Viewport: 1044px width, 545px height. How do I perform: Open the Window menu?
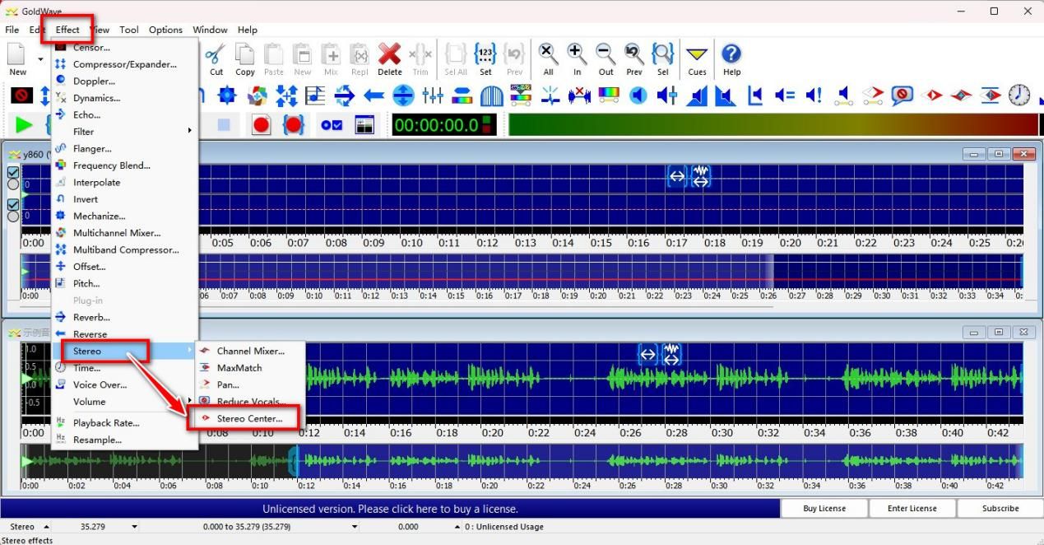click(x=210, y=30)
